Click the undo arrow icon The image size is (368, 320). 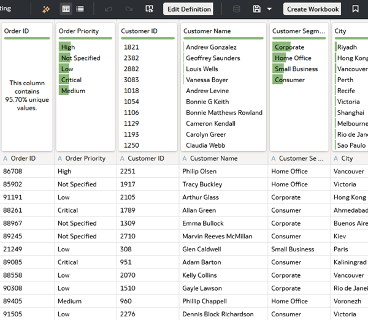109,9
